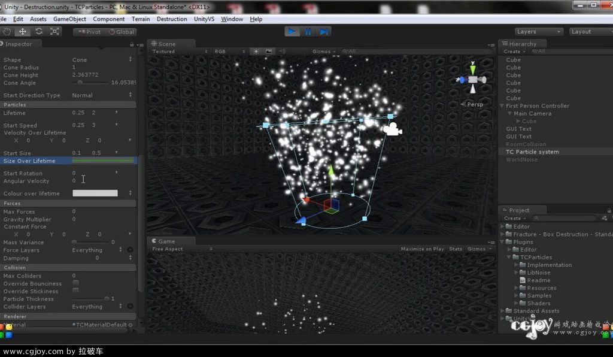Screen dimensions: 613x357
Task: Open the Component menu
Action: (x=109, y=19)
